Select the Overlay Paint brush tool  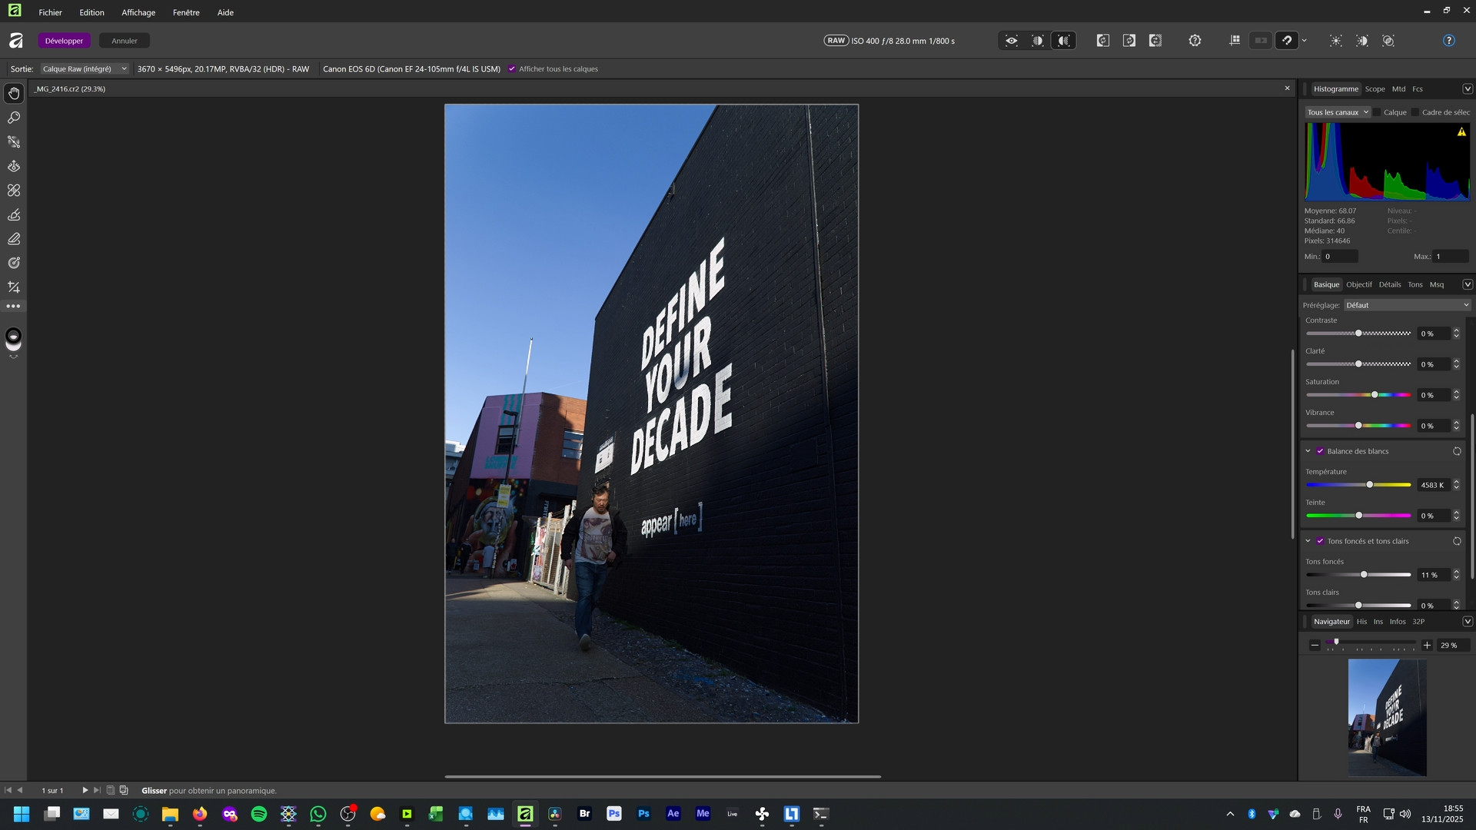pos(14,215)
